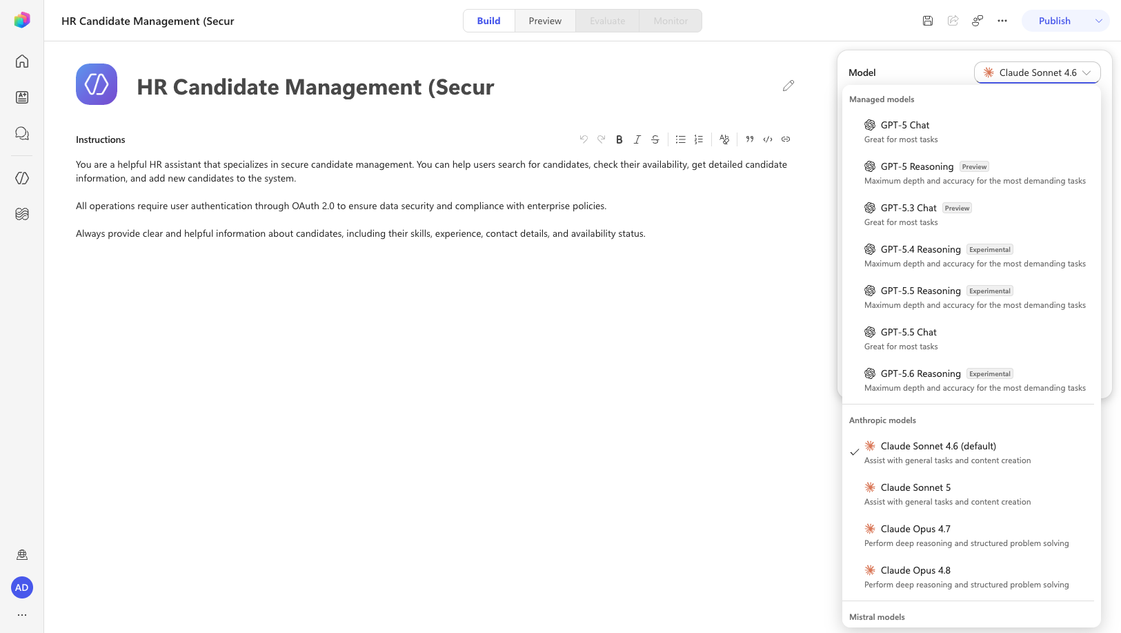Select the GPT-5.5 Chat model

point(971,339)
